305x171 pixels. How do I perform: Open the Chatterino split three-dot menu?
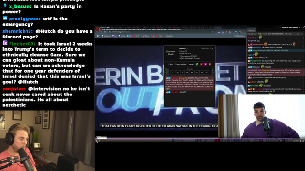pyautogui.click(x=301, y=34)
